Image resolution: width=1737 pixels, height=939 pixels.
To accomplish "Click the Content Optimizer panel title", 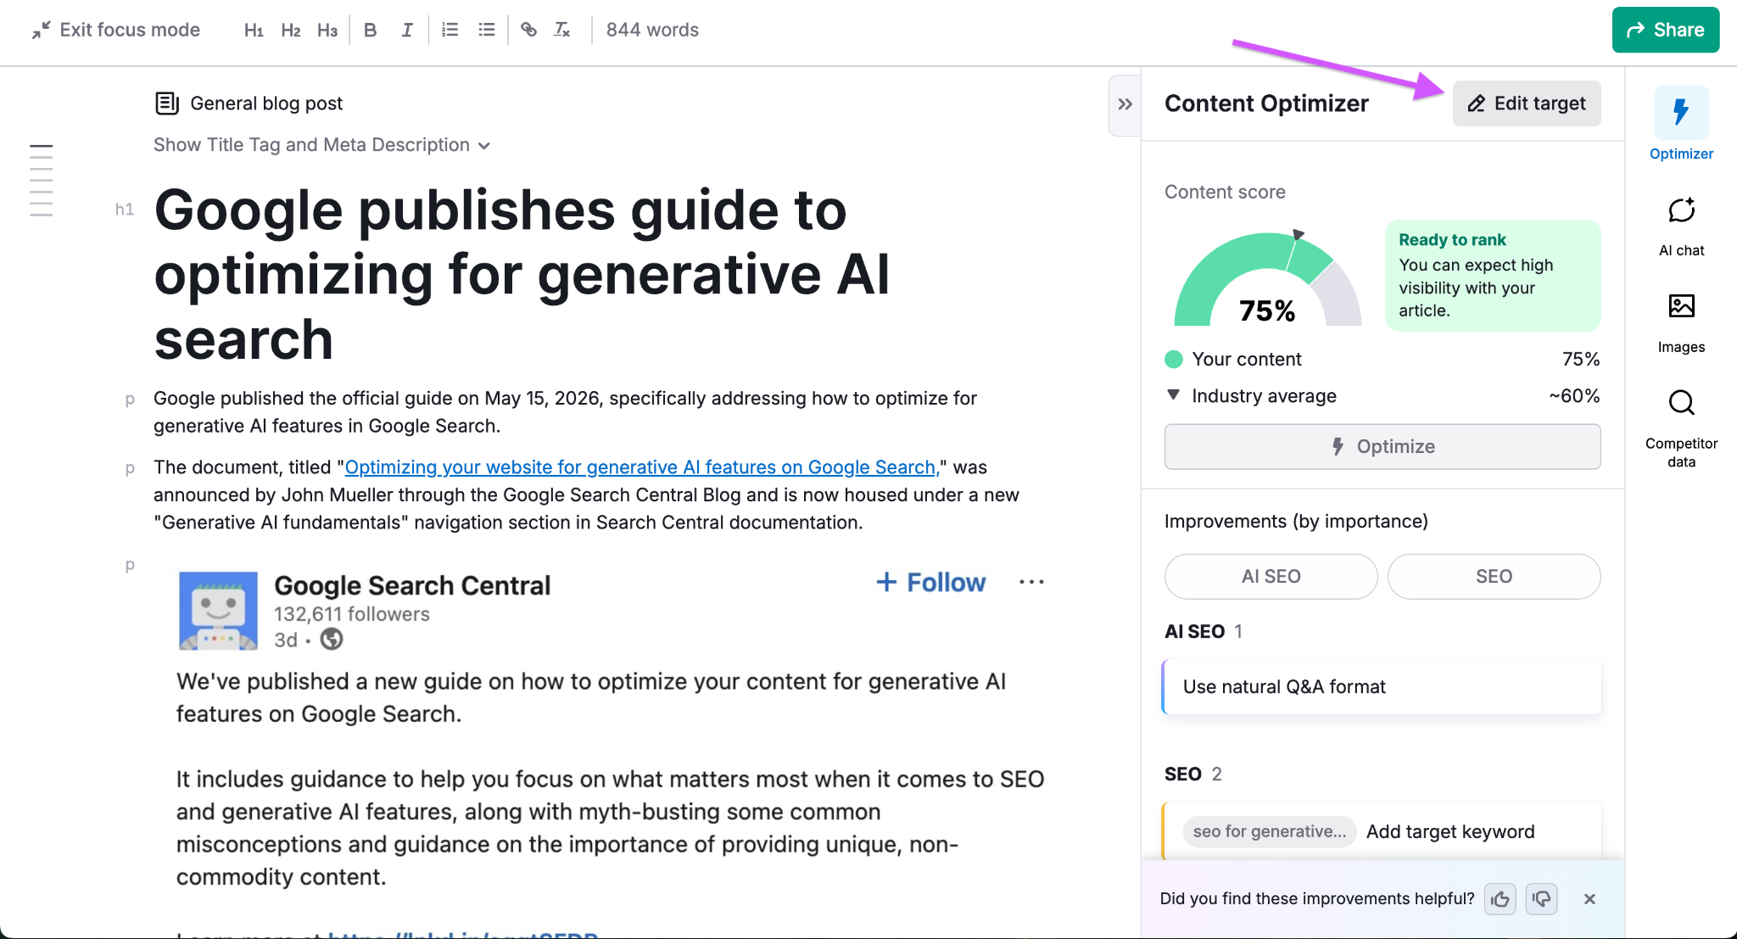I will tap(1266, 103).
